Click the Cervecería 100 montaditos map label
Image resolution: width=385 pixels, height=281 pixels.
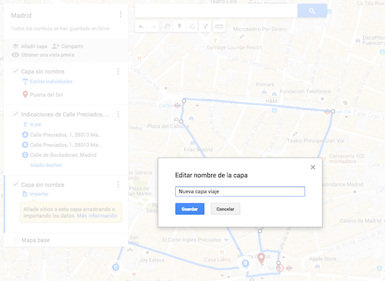tap(347, 159)
